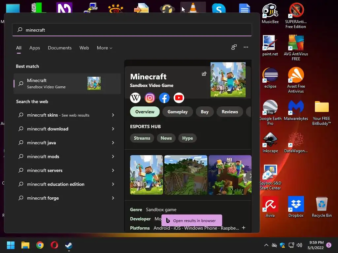Expand minecraft mods suggestion arrow

(x=113, y=156)
